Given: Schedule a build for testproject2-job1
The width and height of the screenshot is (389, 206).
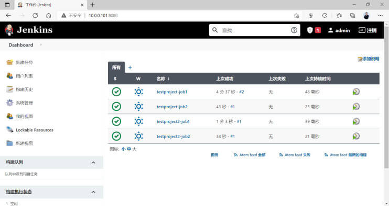Looking at the screenshot, I should (356, 121).
